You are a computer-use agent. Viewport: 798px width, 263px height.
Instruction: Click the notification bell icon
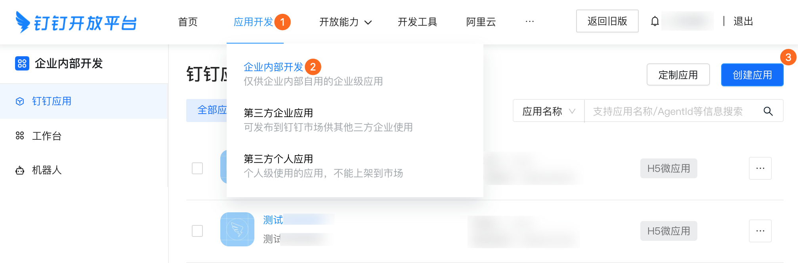pyautogui.click(x=655, y=21)
